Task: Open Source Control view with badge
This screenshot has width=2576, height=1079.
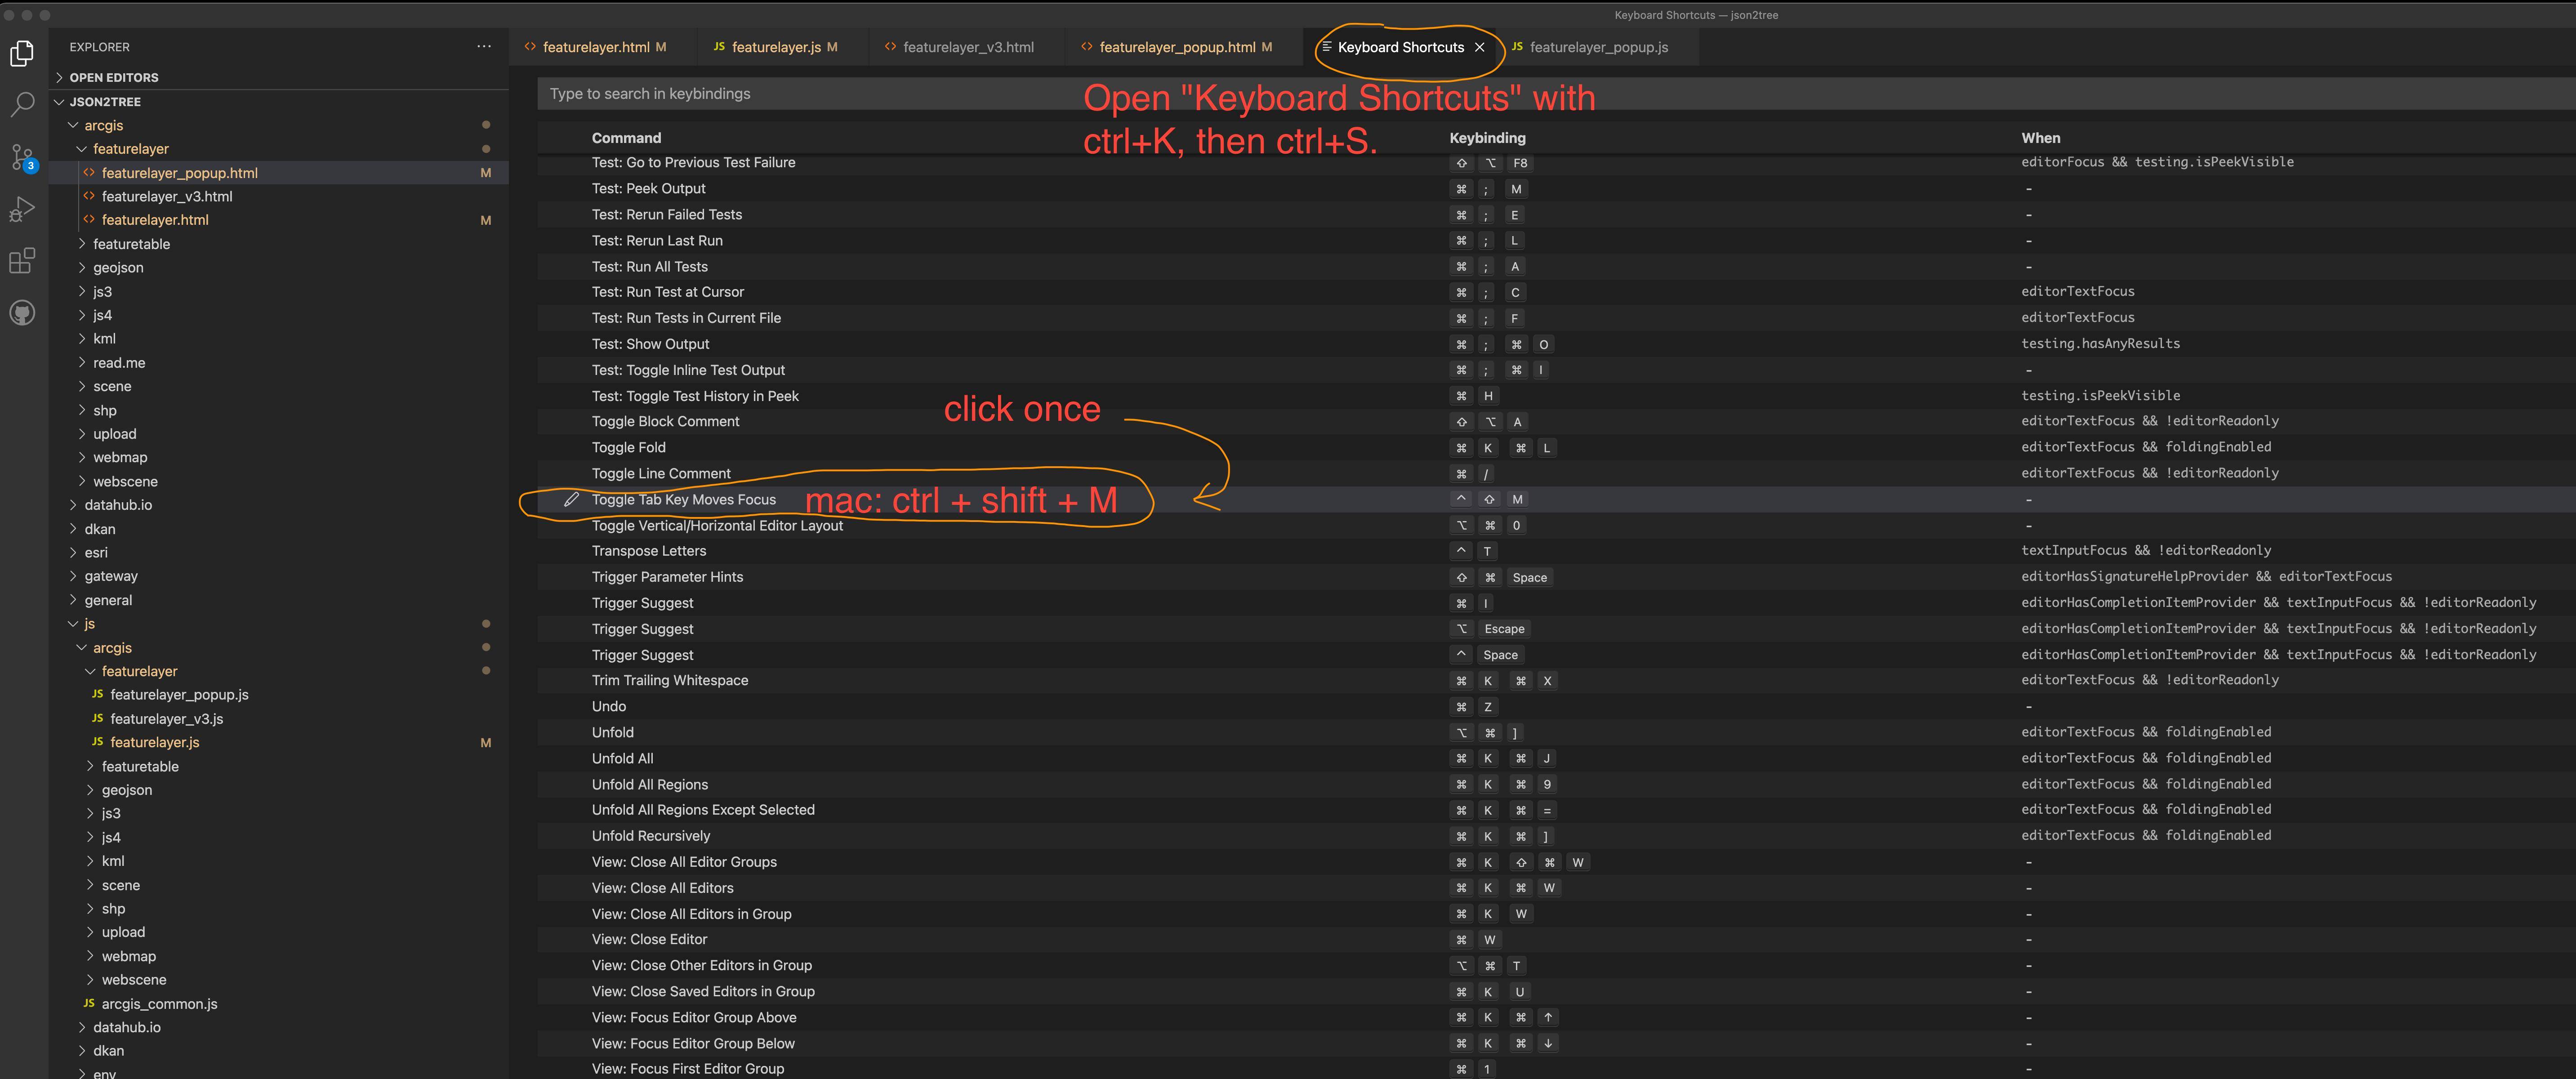Action: pos(22,157)
